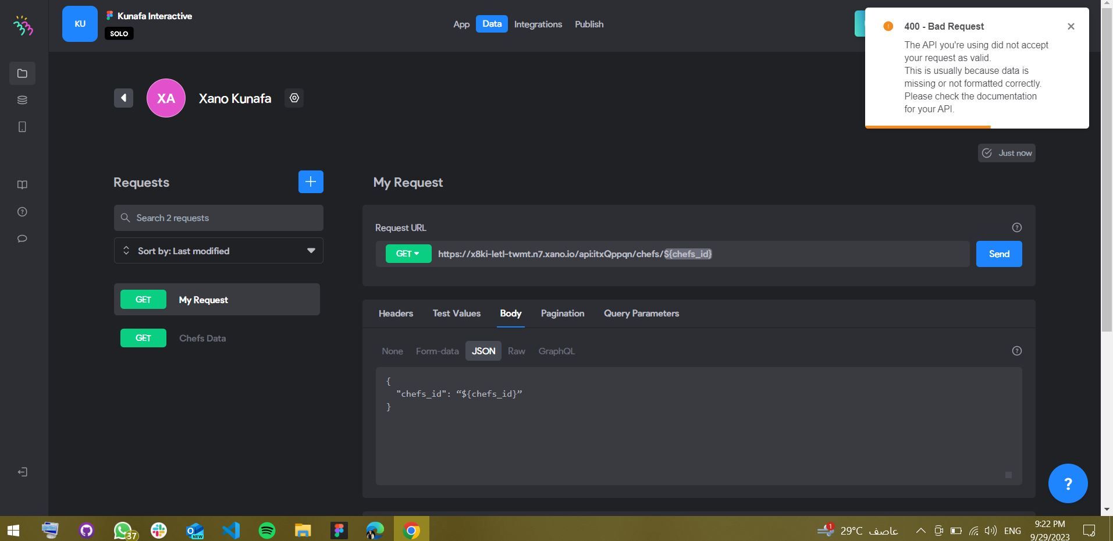Click the help circle sidebar icon
Viewport: 1113px width, 541px height.
click(22, 212)
